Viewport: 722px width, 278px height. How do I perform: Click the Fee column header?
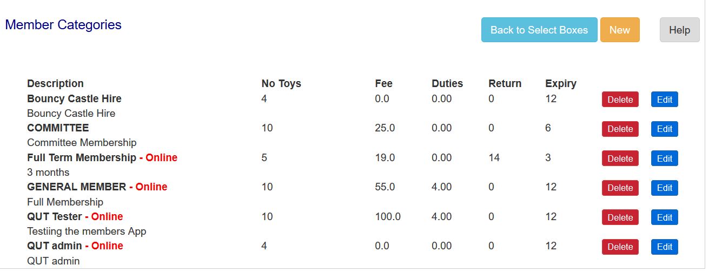click(383, 83)
